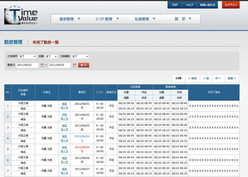Click the 勤怠管理 page heading
The width and height of the screenshot is (248, 177).
13,42
